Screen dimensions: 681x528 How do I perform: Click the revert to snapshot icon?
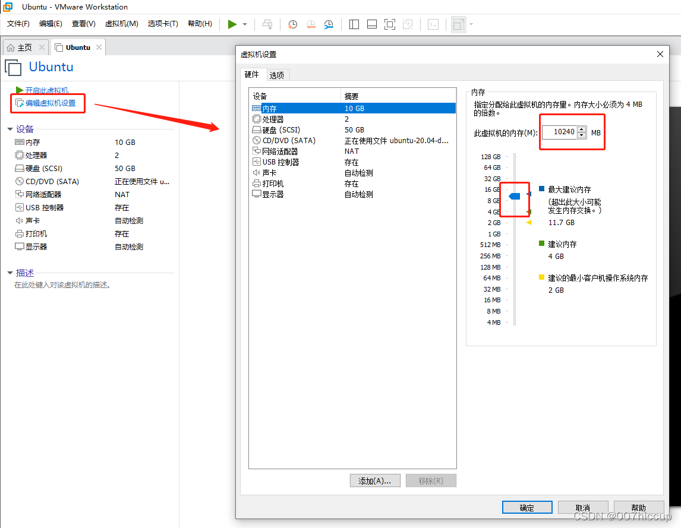pyautogui.click(x=311, y=24)
